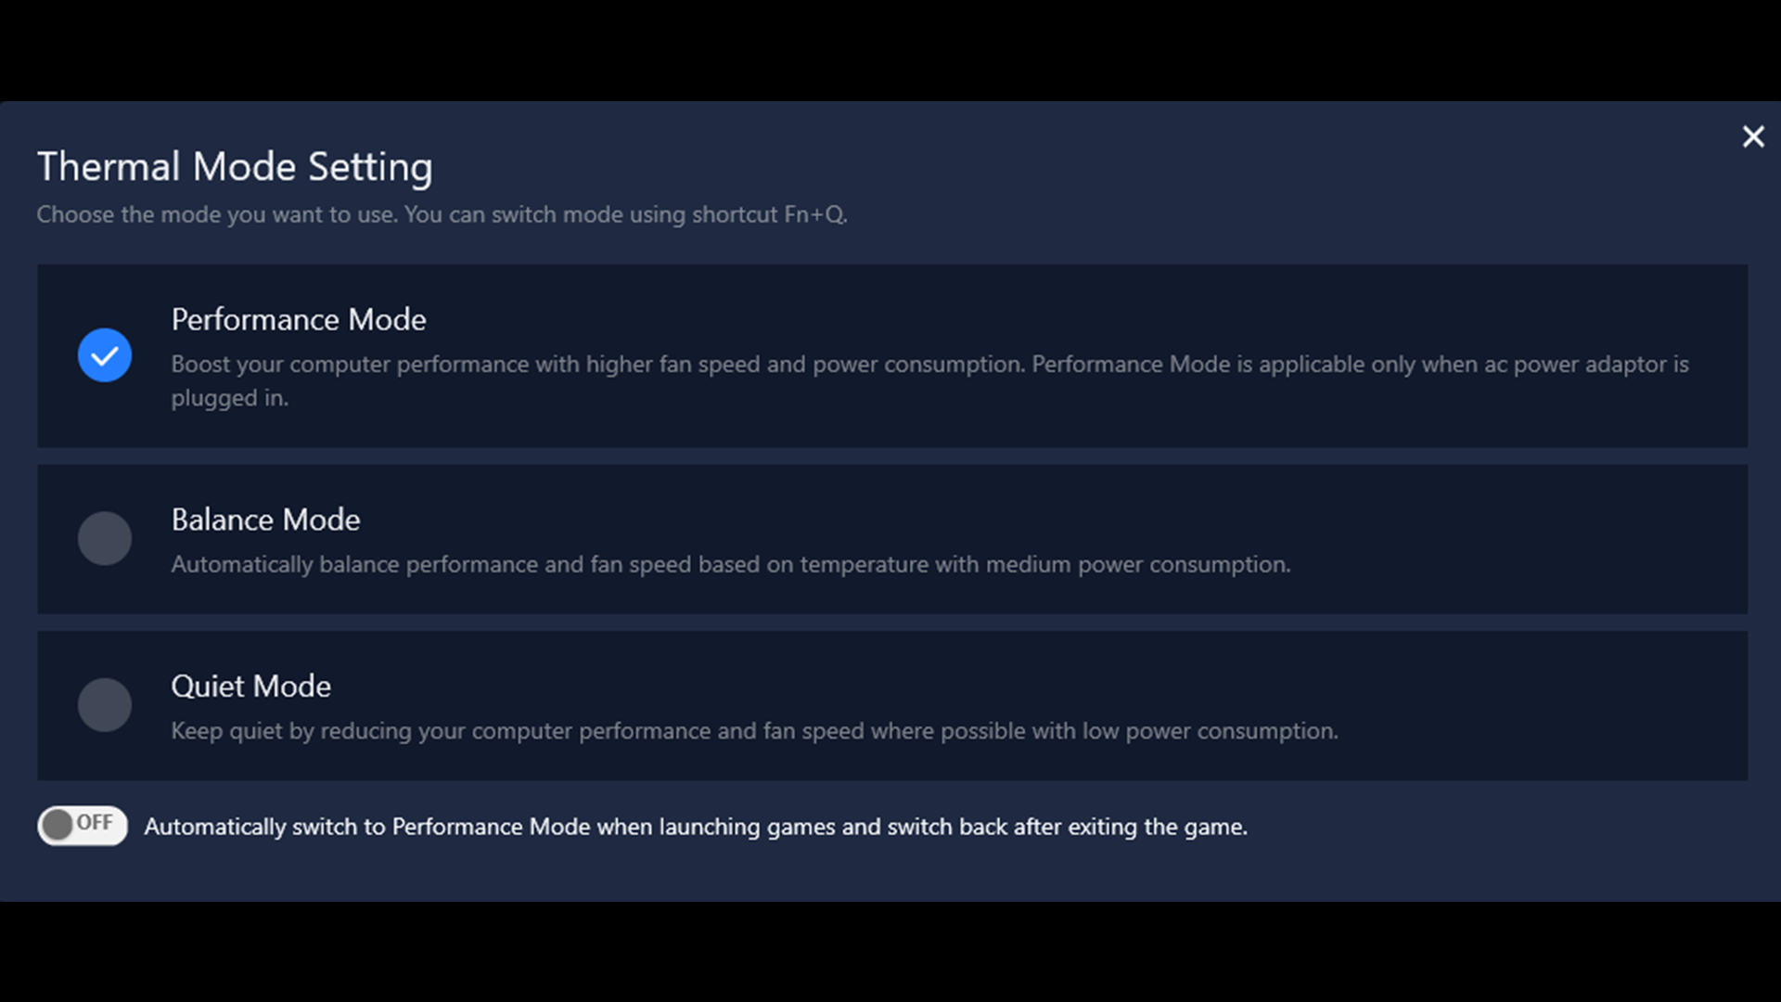Click the Balance Mode title
1781x1002 pixels.
point(265,520)
